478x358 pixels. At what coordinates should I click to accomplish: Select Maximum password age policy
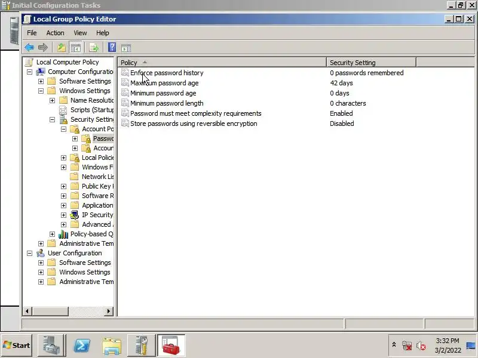164,83
